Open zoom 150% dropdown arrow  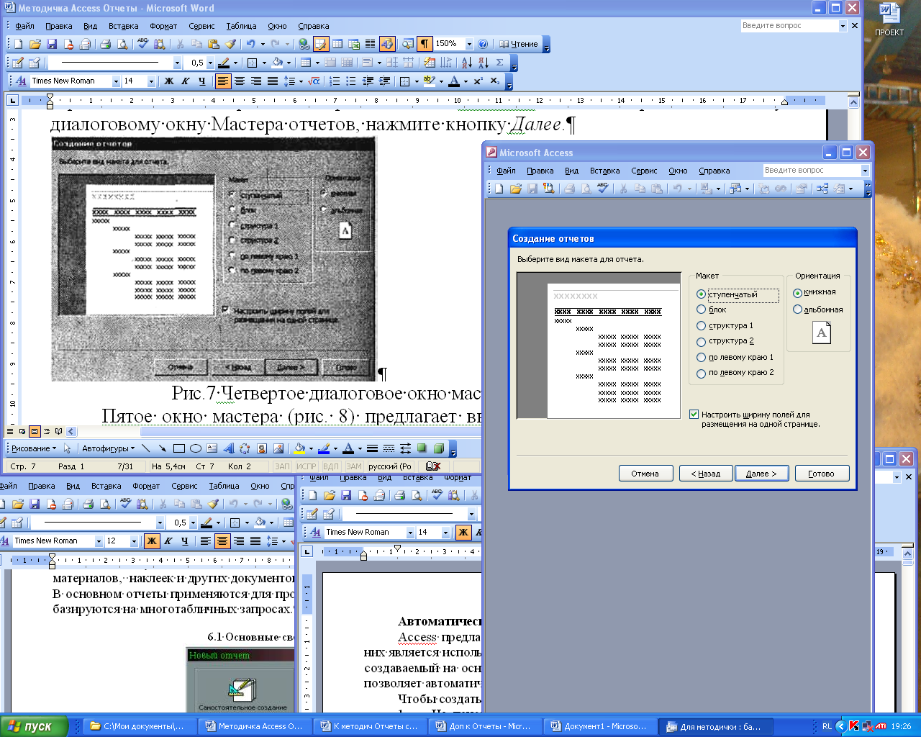pyautogui.click(x=469, y=44)
